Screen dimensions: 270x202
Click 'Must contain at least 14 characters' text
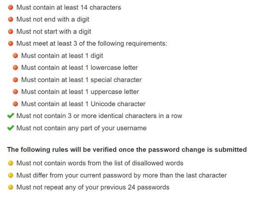(69, 7)
